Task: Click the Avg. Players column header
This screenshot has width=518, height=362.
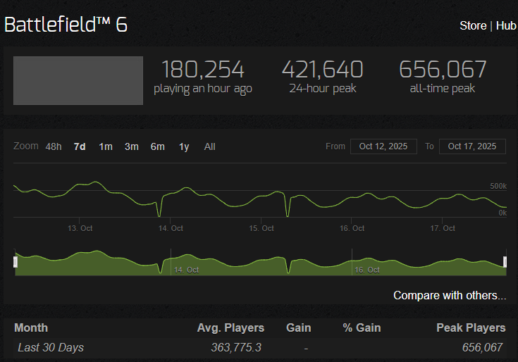Action: [x=230, y=327]
